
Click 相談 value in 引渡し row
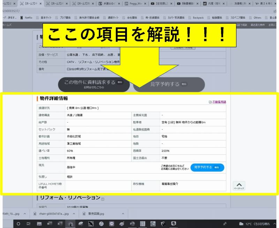click(x=69, y=177)
